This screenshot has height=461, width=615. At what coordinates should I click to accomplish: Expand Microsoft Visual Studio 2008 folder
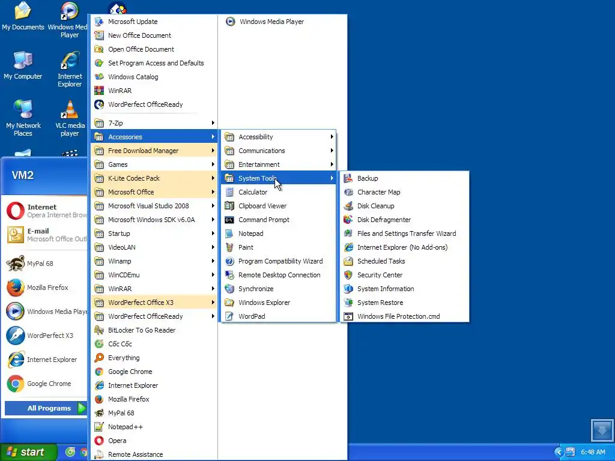(x=154, y=206)
